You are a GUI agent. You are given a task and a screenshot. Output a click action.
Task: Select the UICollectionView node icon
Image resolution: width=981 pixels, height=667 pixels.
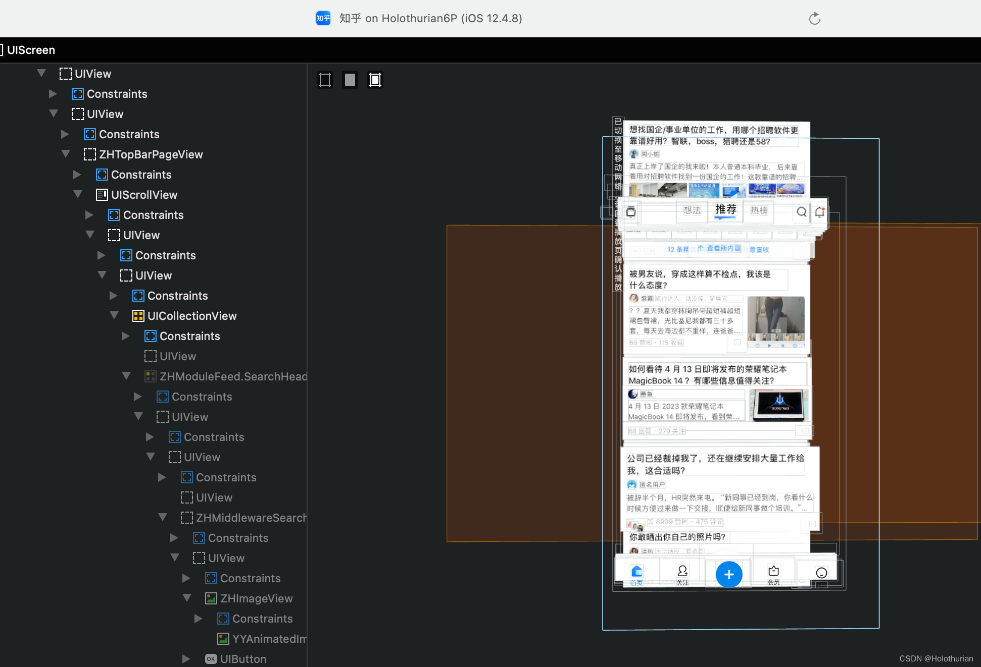[138, 316]
